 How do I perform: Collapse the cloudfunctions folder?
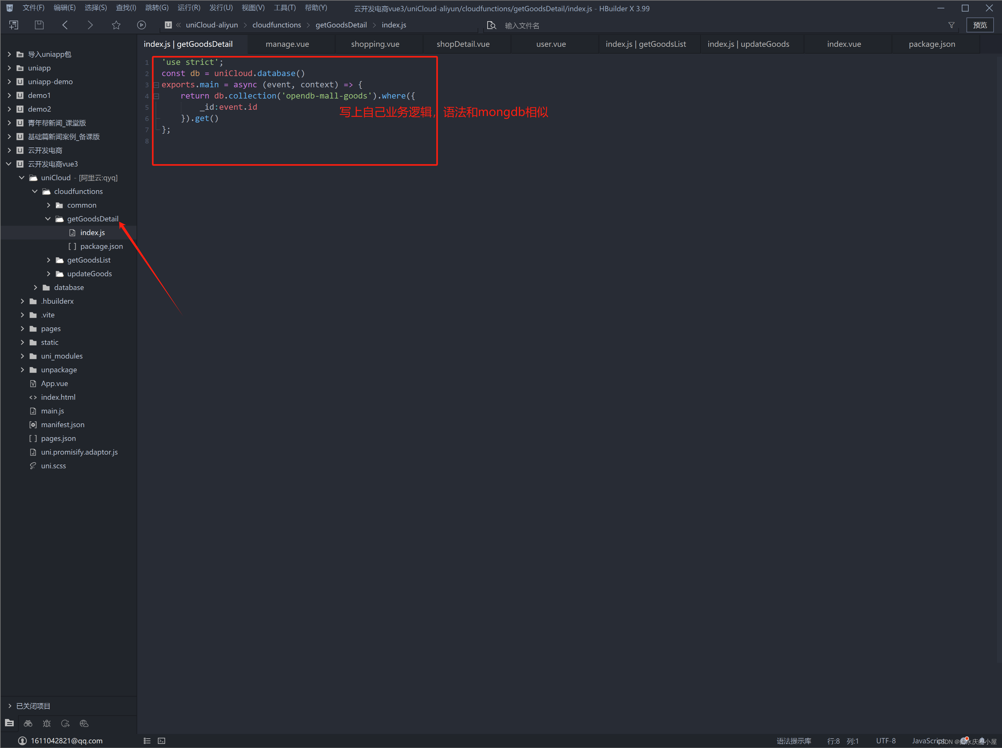coord(35,191)
